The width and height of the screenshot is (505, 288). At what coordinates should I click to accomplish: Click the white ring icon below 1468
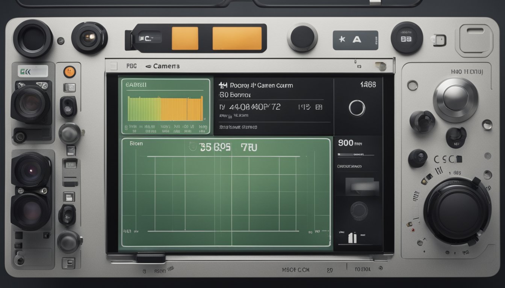coord(357,108)
